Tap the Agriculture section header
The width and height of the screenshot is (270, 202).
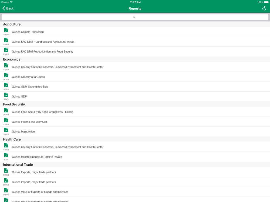tap(12, 24)
